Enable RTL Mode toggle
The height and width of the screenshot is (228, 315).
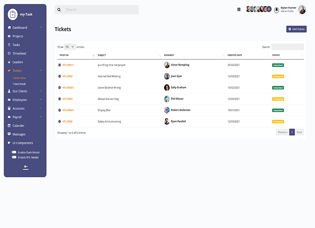14,157
